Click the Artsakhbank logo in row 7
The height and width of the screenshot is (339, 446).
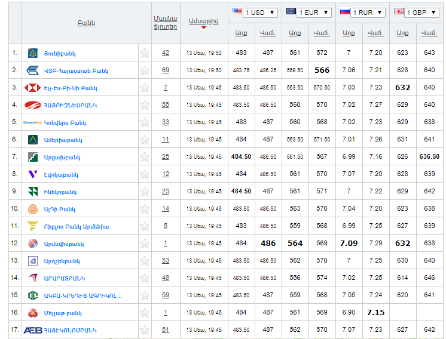[33, 157]
